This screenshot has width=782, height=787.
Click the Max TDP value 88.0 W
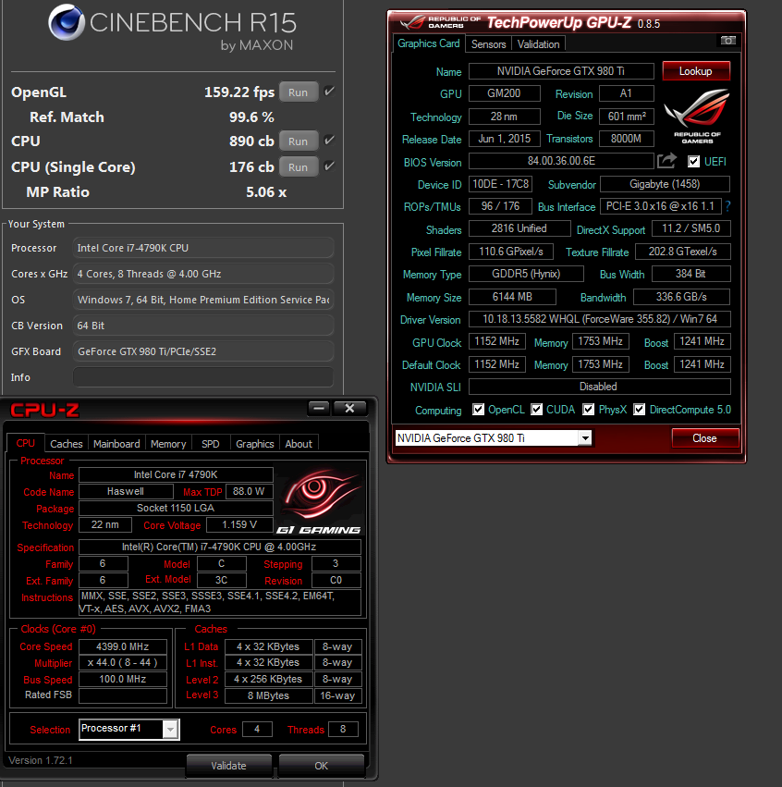pos(249,491)
